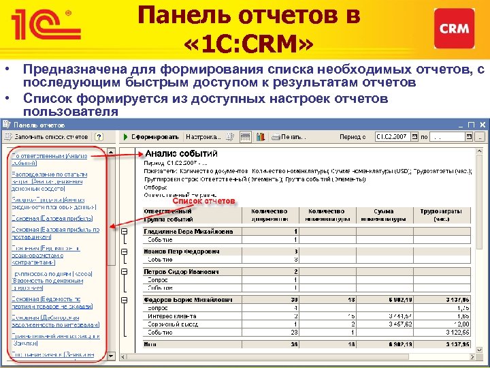The width and height of the screenshot is (490, 368).
Task: Open Сравнительный анализ закупок report link
Action: pos(56,339)
